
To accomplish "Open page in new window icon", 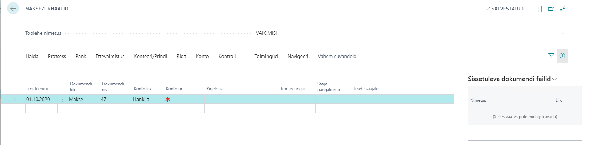I will (551, 9).
